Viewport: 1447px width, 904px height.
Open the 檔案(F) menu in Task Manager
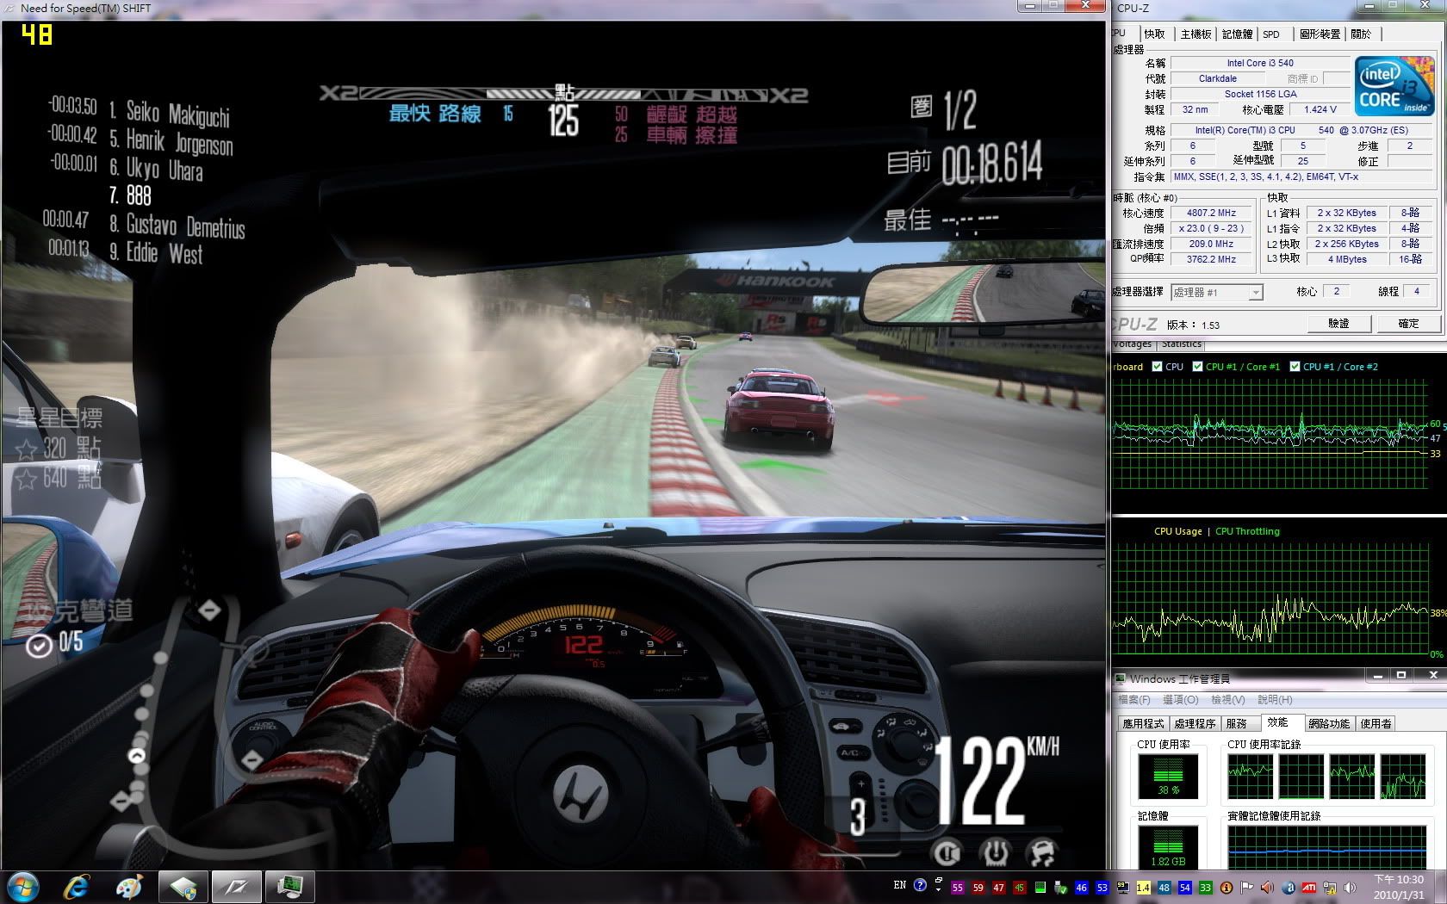click(x=1133, y=700)
